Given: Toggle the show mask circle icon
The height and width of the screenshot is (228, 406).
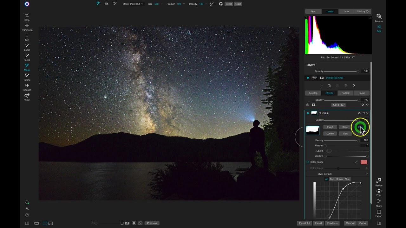Looking at the screenshot, I should coord(134,223).
